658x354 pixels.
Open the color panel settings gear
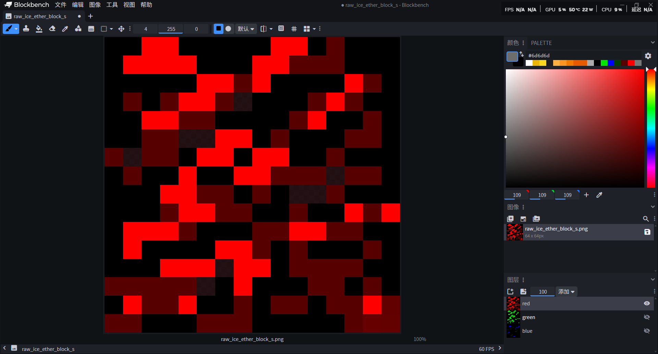click(648, 56)
